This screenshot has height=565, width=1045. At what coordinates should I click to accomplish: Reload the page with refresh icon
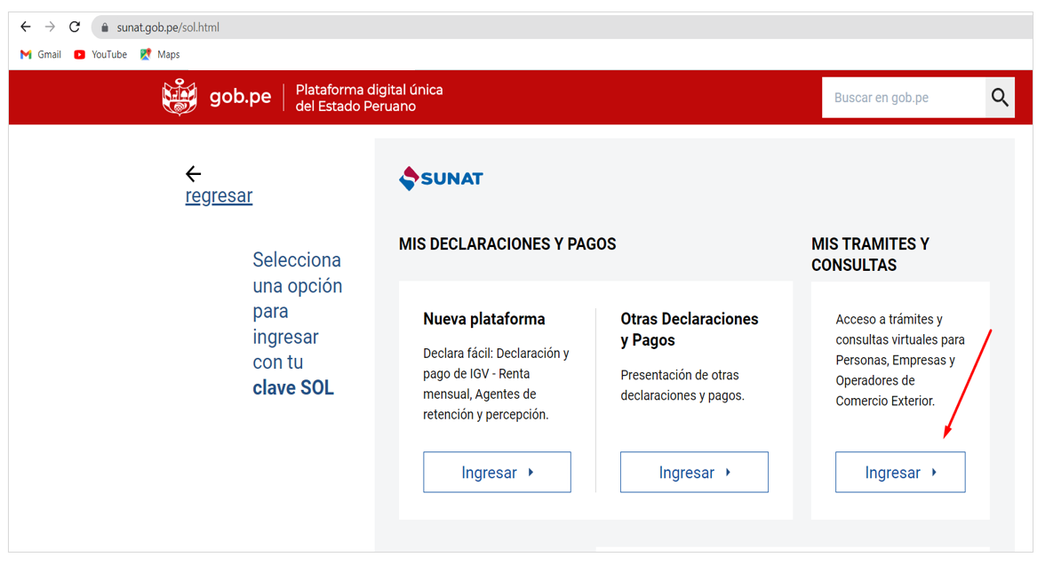(75, 27)
